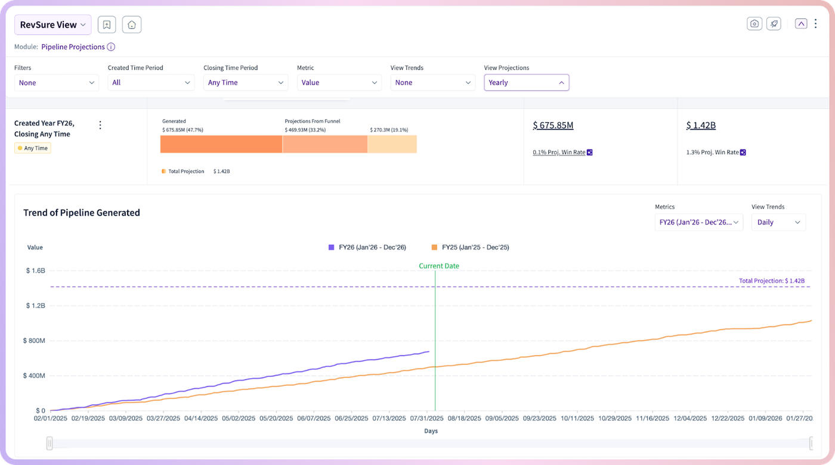Open the Created Time Period dropdown
This screenshot has height=465, width=835.
coord(151,83)
